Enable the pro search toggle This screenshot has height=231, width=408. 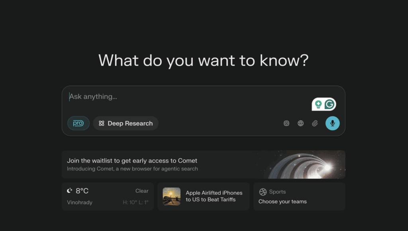pos(78,123)
